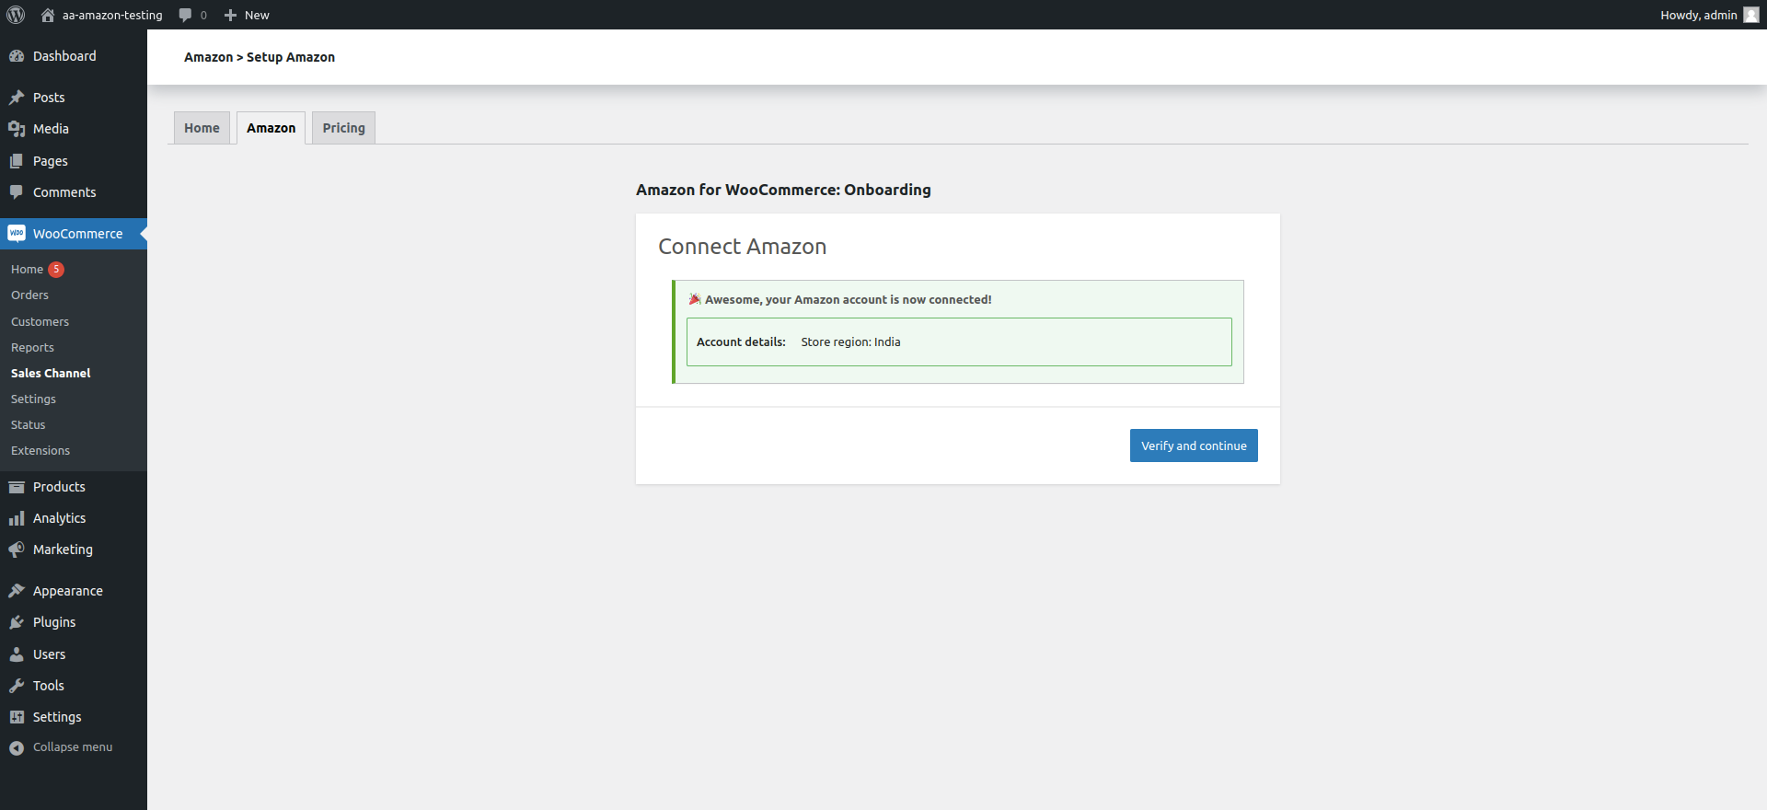The image size is (1767, 810).
Task: Click the Posts pushpin icon
Action: [x=17, y=98]
